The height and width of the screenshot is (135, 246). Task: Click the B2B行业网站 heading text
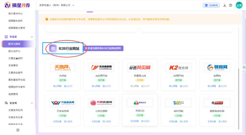pos(69,49)
